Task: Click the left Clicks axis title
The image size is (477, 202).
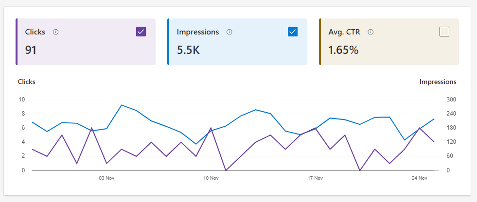Action: point(26,82)
